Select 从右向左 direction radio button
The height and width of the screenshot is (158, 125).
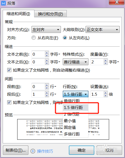tap(34, 38)
